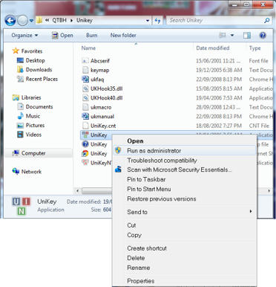Sort by the Type column header
Screen dimensions: 276x287
pyautogui.click(x=254, y=48)
